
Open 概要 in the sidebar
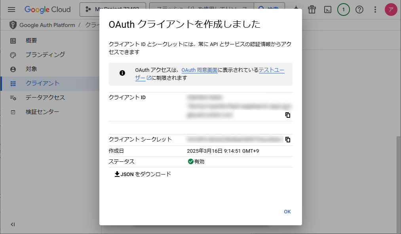tap(31, 40)
